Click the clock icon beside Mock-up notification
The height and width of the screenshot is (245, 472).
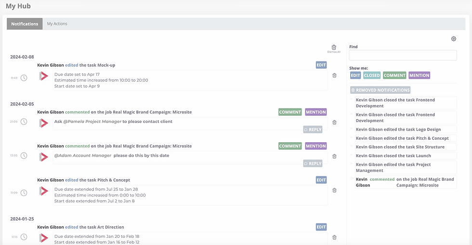(24, 78)
